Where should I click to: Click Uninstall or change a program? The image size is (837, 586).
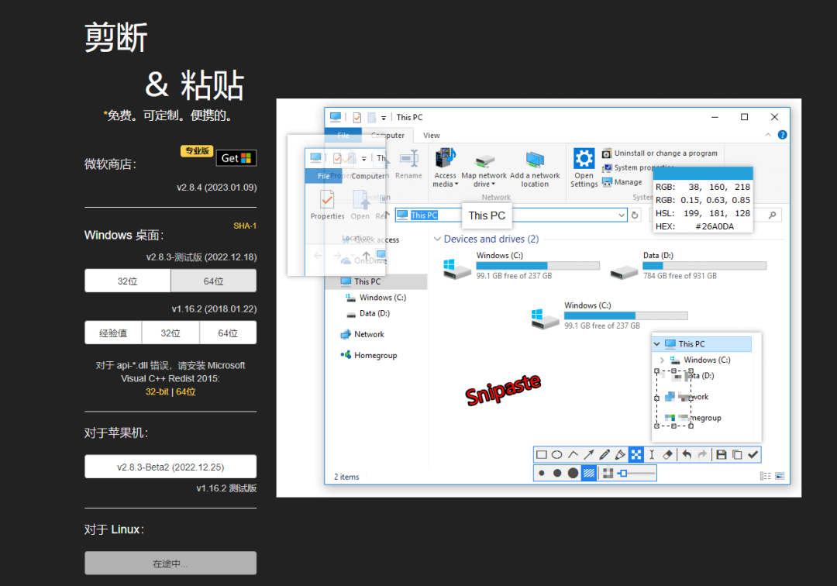click(x=660, y=153)
